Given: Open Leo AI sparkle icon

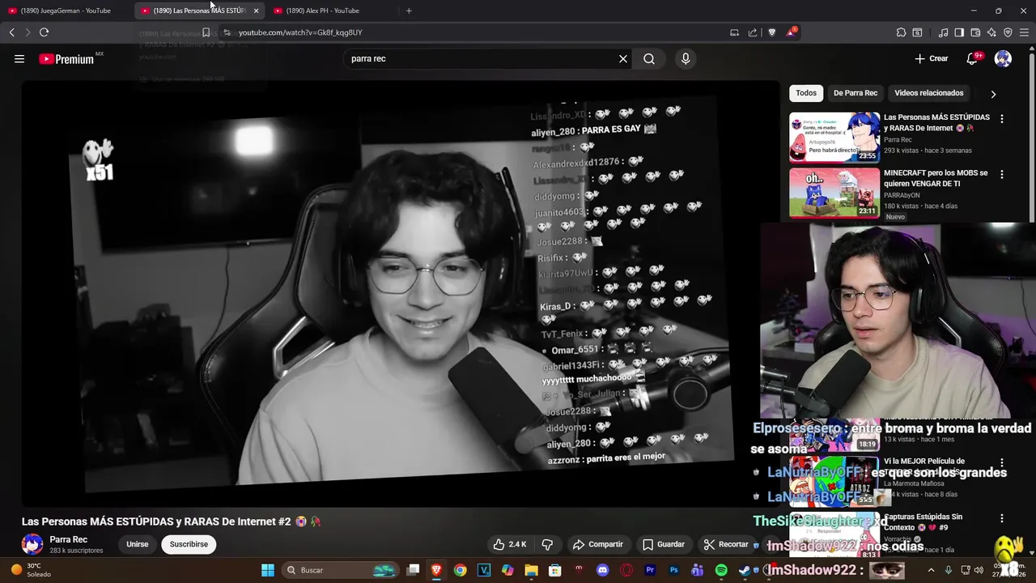Looking at the screenshot, I should tap(991, 32).
